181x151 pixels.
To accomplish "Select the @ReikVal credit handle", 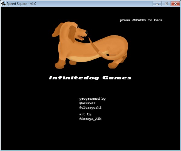I will [x=87, y=103].
